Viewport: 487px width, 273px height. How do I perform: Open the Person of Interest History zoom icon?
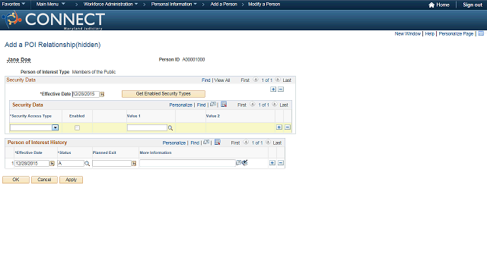click(206, 142)
